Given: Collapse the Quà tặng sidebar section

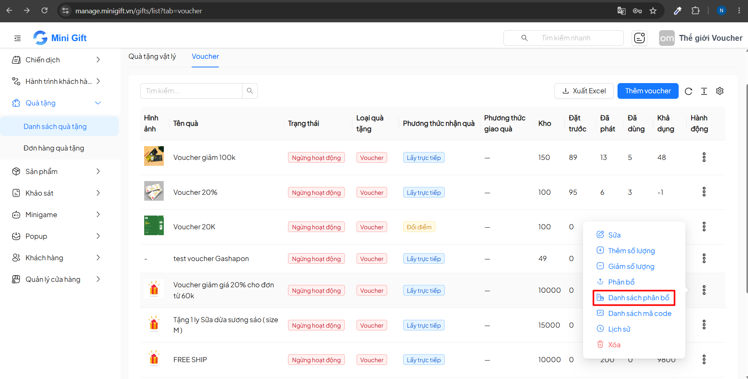Looking at the screenshot, I should coord(56,103).
